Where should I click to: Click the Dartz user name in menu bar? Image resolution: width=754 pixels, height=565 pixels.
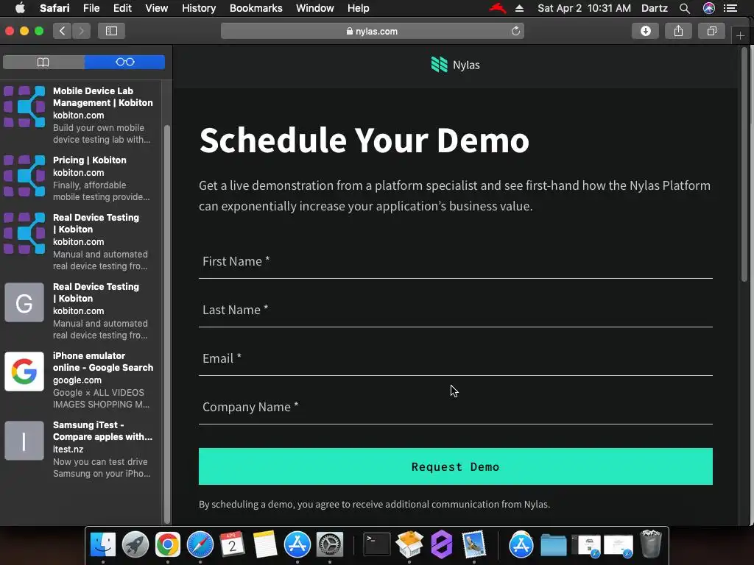pos(654,8)
